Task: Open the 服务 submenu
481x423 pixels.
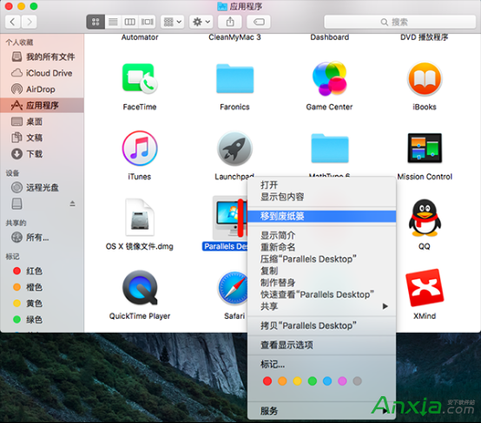Action: coord(321,411)
